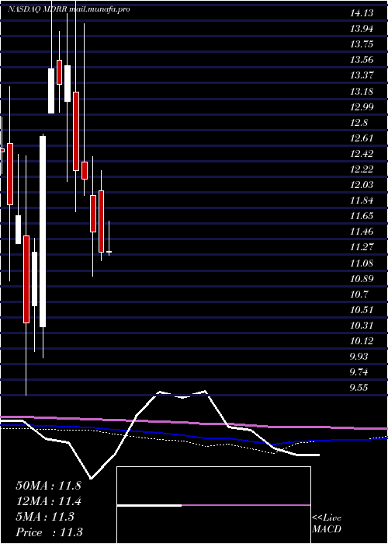388x544 pixels.
Task: Click the 12.8 price axis label
Action: [x=359, y=123]
